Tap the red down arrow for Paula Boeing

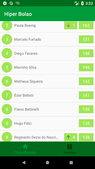point(68,25)
